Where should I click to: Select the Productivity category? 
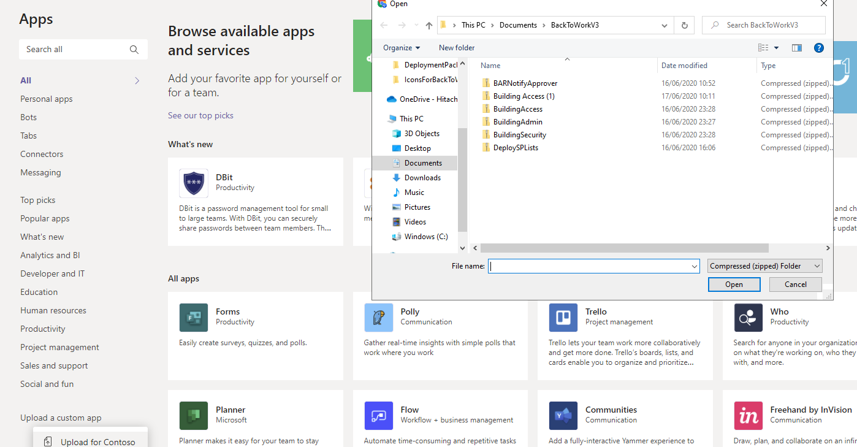[43, 329]
